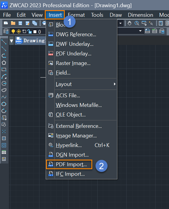The image size is (169, 209).
Task: Select the Construction Line tool
Action: click(4, 49)
